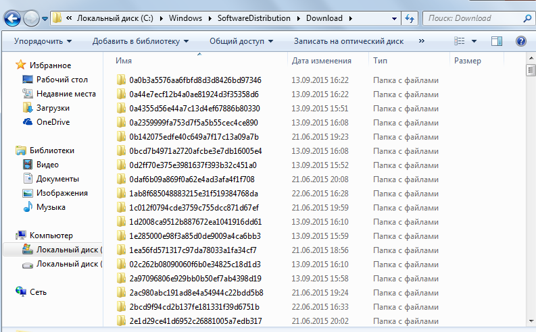Click the search magnifier icon
536x332 pixels.
point(527,18)
